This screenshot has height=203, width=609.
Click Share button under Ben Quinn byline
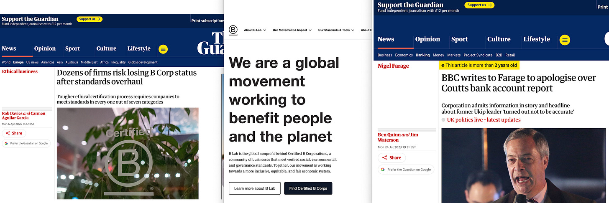coord(391,157)
